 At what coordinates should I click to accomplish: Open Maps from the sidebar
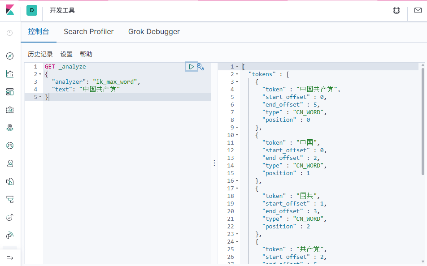pos(10,128)
